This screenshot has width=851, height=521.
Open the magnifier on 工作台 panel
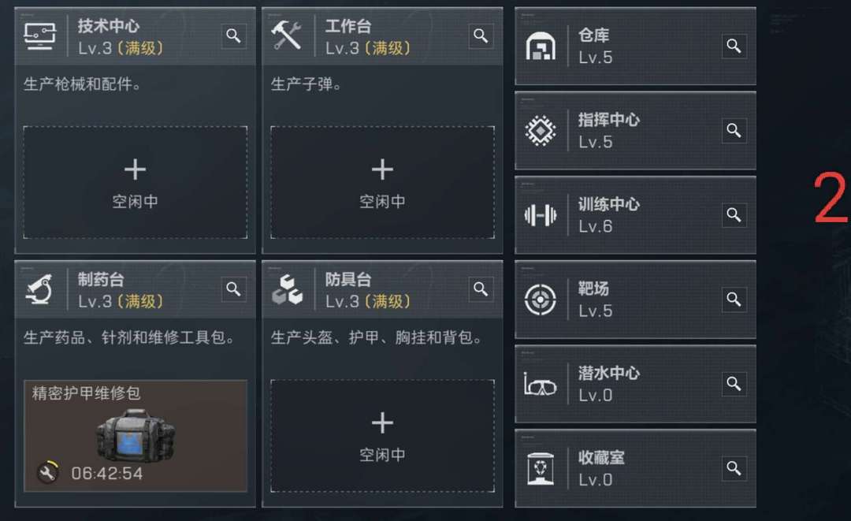pos(481,35)
